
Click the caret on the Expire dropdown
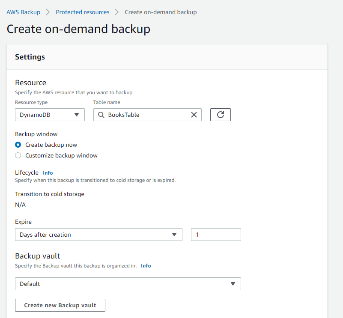click(175, 234)
